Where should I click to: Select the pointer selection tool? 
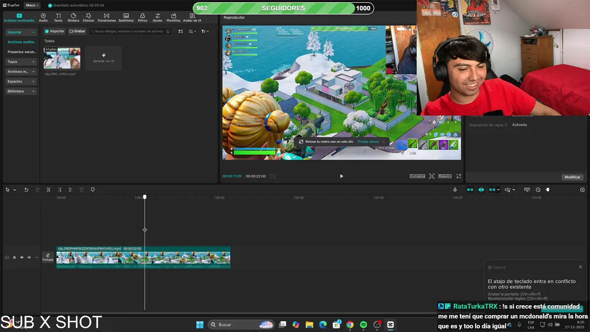7,190
